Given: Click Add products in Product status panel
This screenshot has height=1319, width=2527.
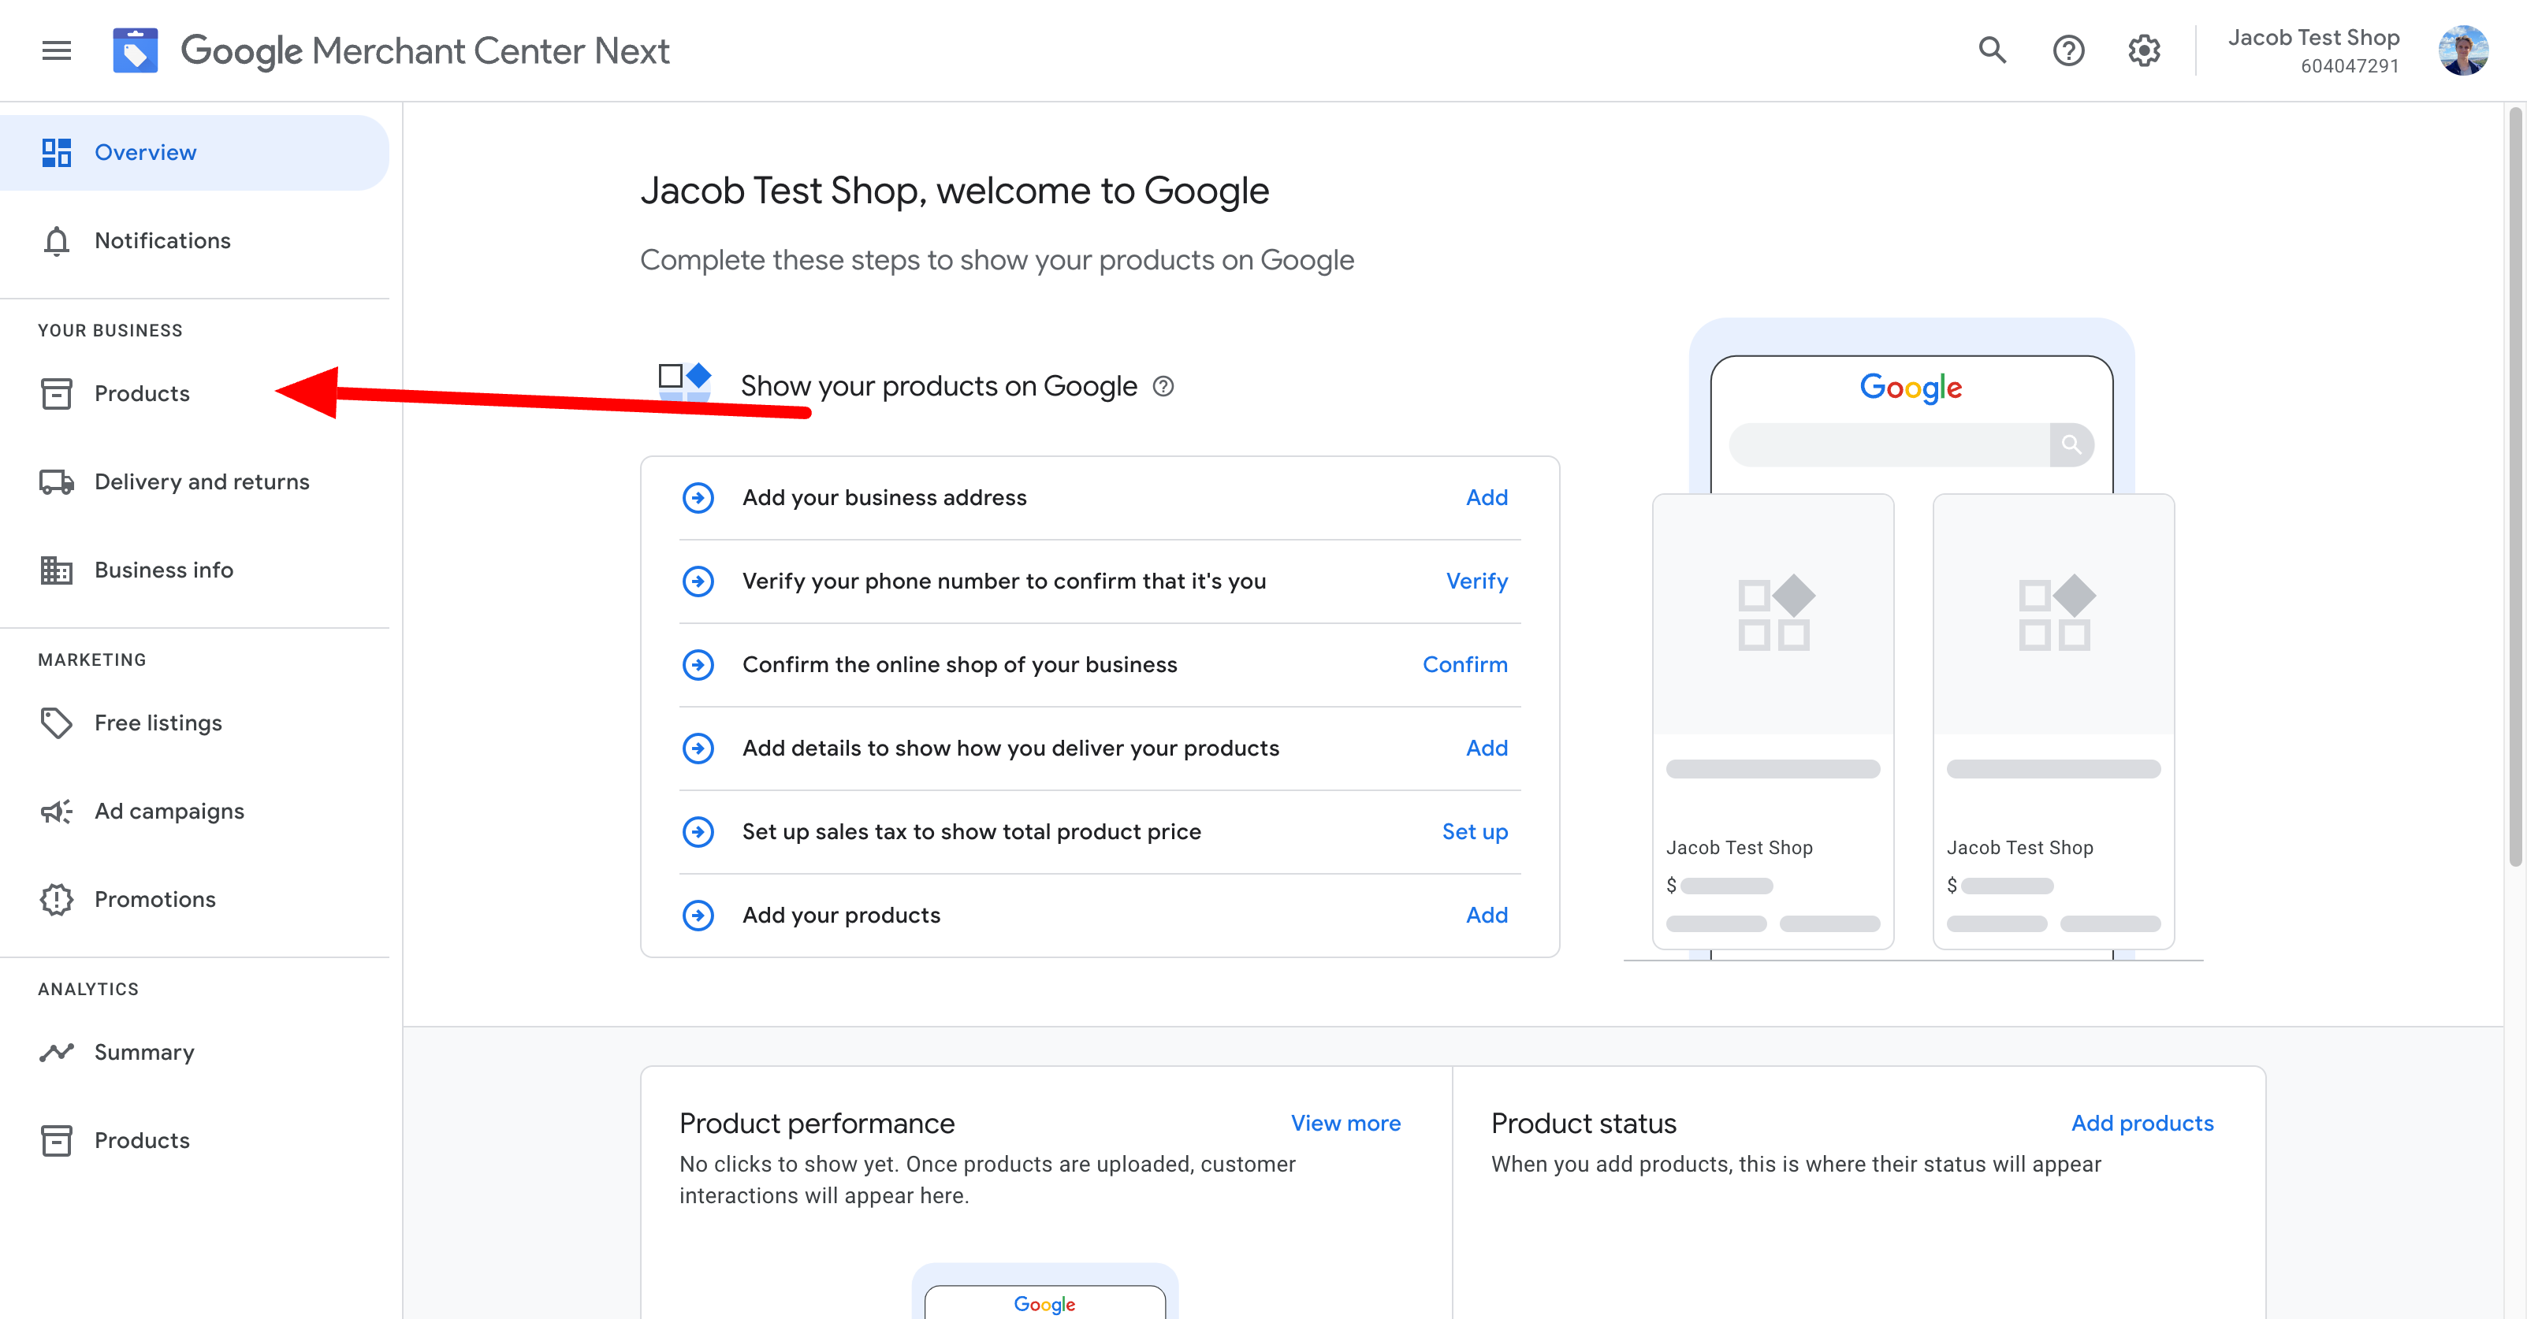Looking at the screenshot, I should tap(2142, 1122).
